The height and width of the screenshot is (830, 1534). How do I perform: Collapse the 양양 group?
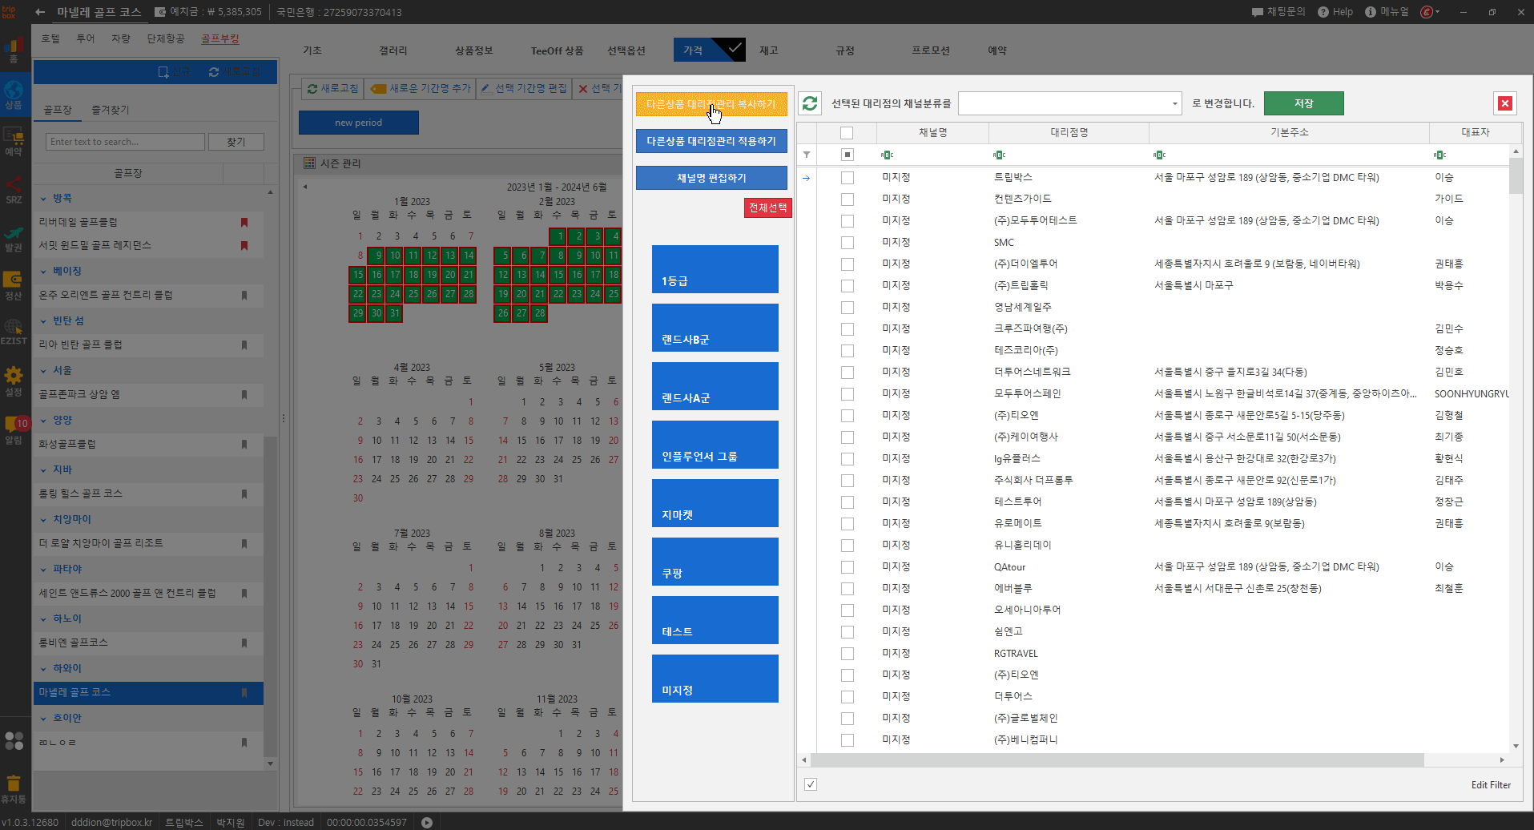coord(44,421)
